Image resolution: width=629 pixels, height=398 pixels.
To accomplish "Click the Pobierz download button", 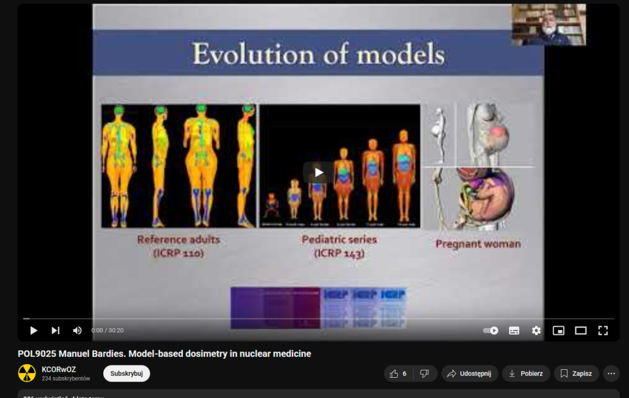I will pos(526,373).
